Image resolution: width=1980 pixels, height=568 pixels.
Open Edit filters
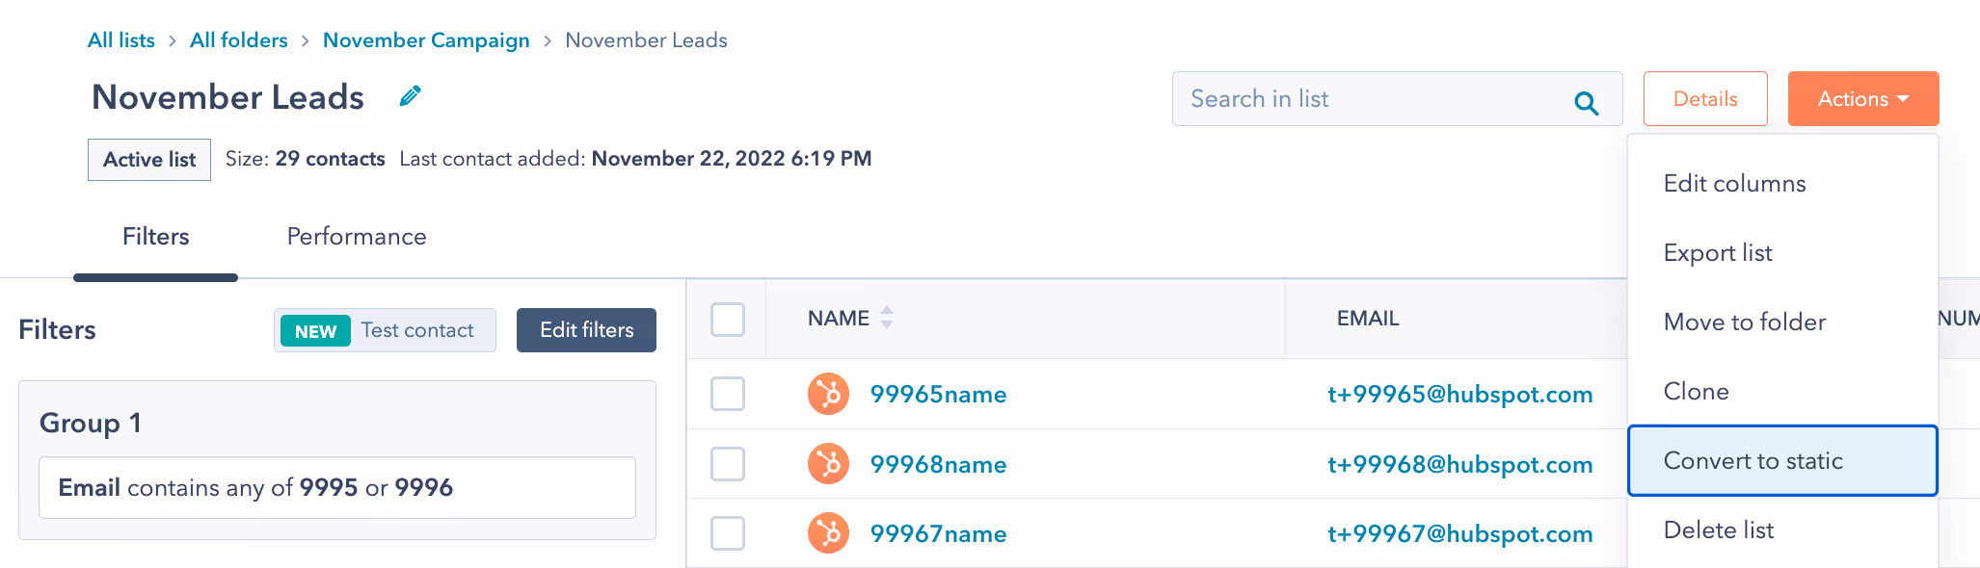pos(586,330)
